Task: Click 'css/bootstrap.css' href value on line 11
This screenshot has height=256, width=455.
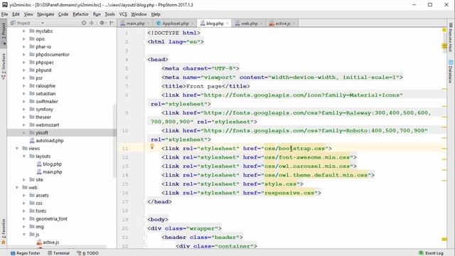Action: tap(294, 149)
